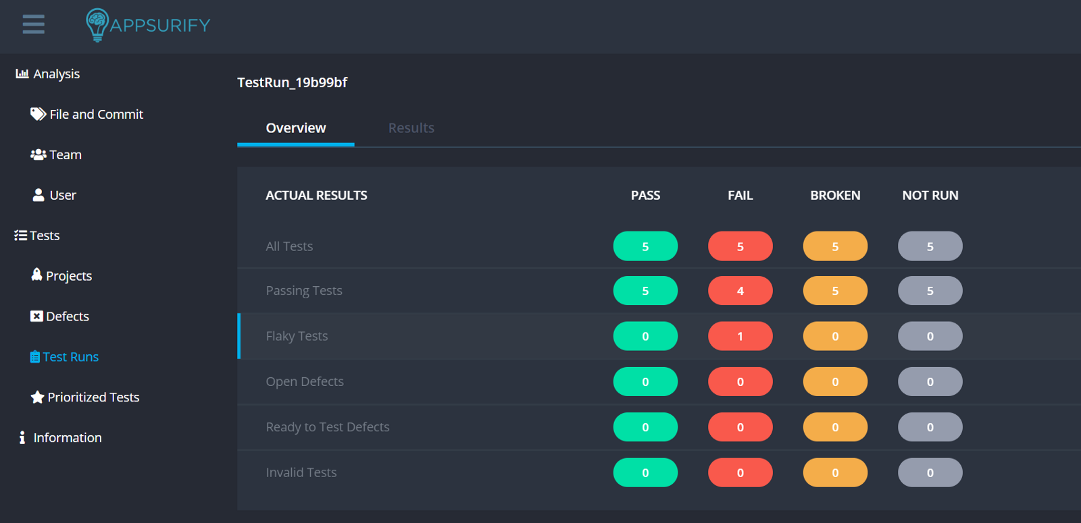Click the Invalid Tests not run badge
Image resolution: width=1081 pixels, height=523 pixels.
[x=930, y=472]
